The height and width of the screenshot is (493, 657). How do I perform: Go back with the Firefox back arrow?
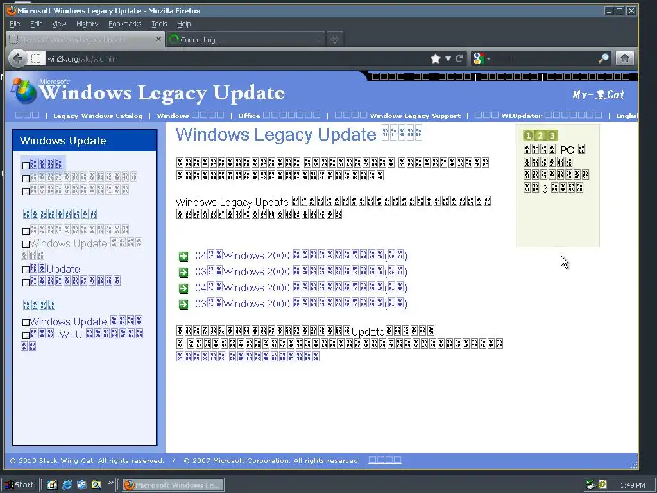pyautogui.click(x=17, y=58)
